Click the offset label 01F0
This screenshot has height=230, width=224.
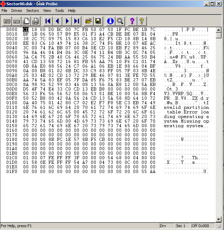pyautogui.click(x=12, y=172)
